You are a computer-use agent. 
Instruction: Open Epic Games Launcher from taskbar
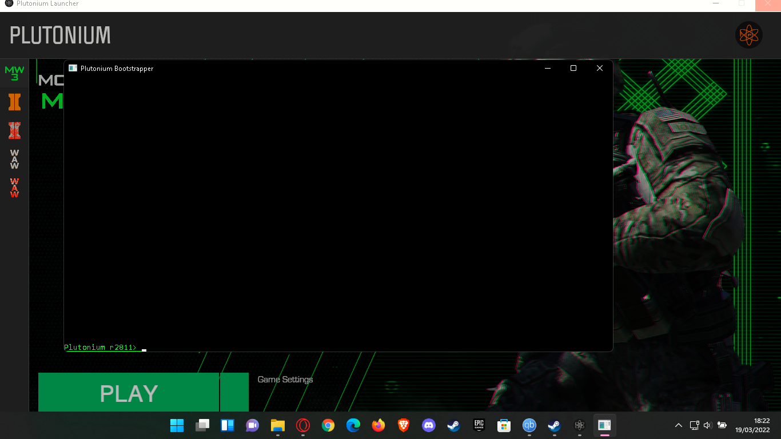point(479,425)
